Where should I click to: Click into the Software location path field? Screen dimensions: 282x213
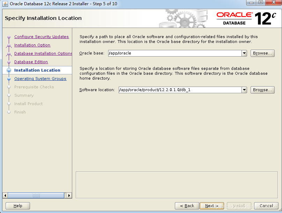[x=180, y=90]
